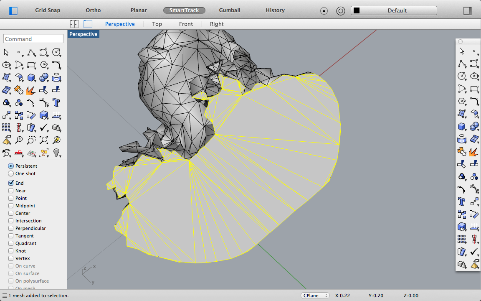Switch to the Front viewport tab
Image resolution: width=481 pixels, height=301 pixels.
pyautogui.click(x=186, y=24)
